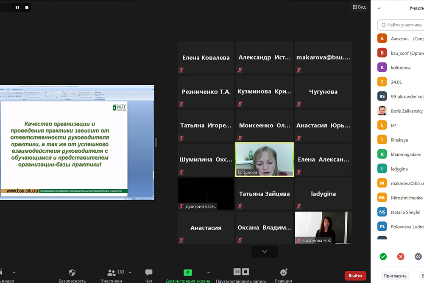
Task: Click the БелГУ logo on the slide
Action: [x=119, y=107]
